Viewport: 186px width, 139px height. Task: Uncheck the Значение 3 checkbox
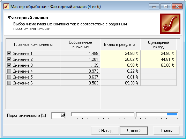coord(9,65)
